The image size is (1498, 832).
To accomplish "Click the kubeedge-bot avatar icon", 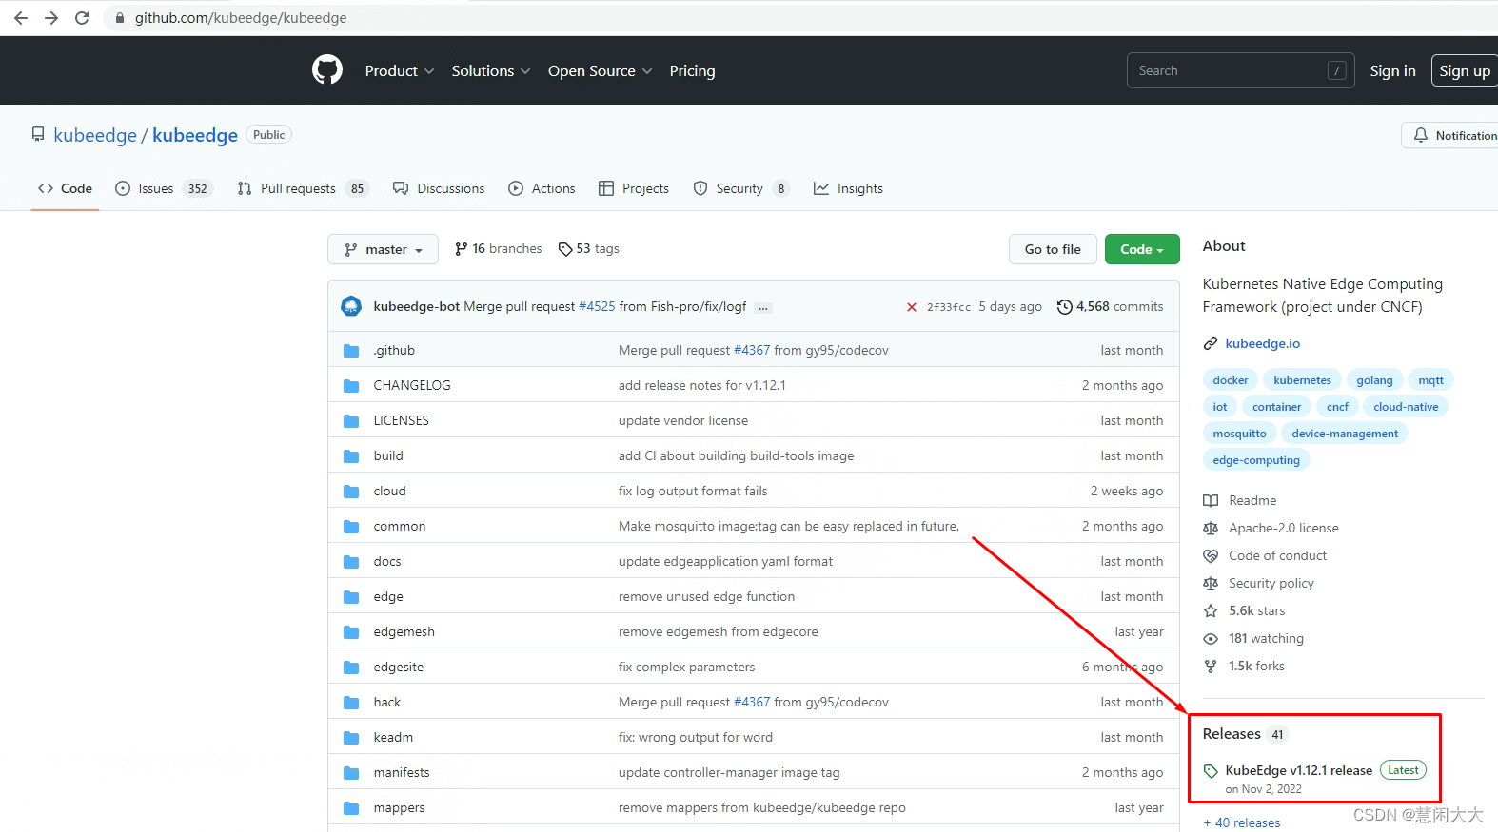I will point(351,306).
